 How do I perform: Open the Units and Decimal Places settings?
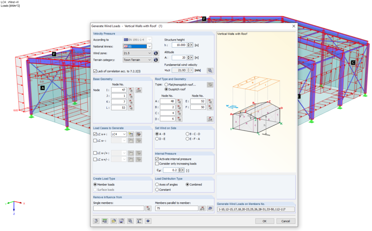coord(105,221)
